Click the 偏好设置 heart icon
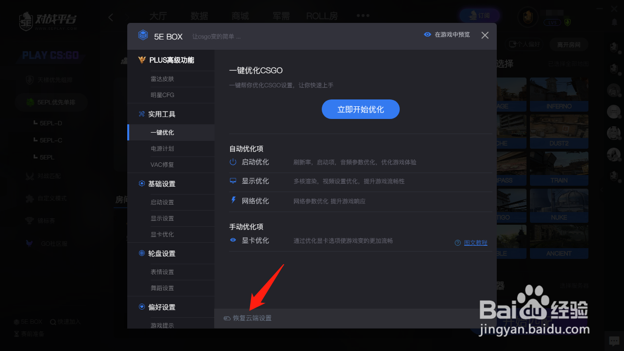 (142, 307)
